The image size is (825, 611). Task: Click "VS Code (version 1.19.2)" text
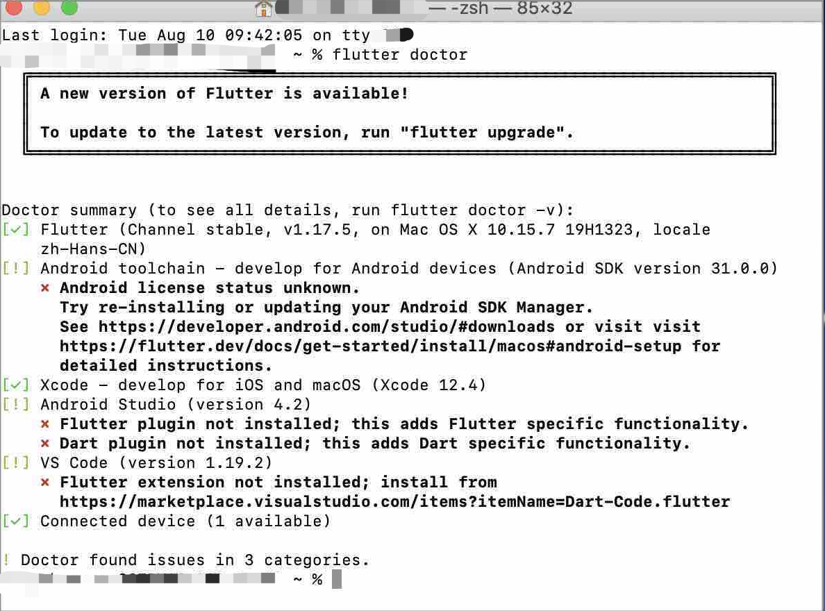coord(156,462)
